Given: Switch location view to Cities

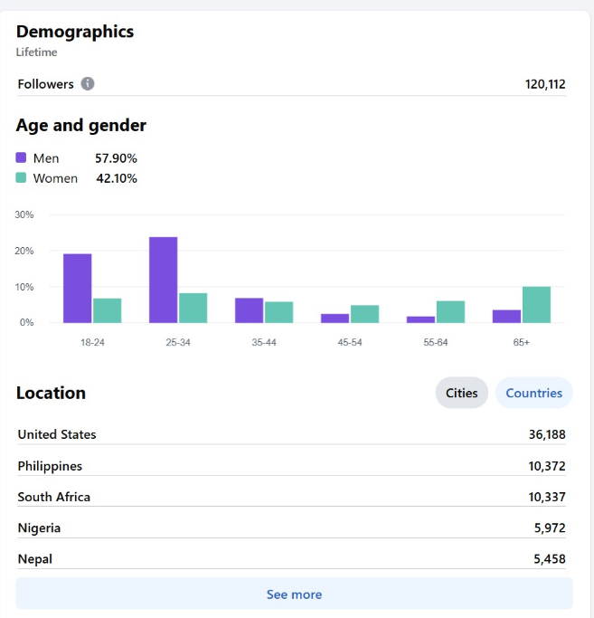Looking at the screenshot, I should 462,393.
